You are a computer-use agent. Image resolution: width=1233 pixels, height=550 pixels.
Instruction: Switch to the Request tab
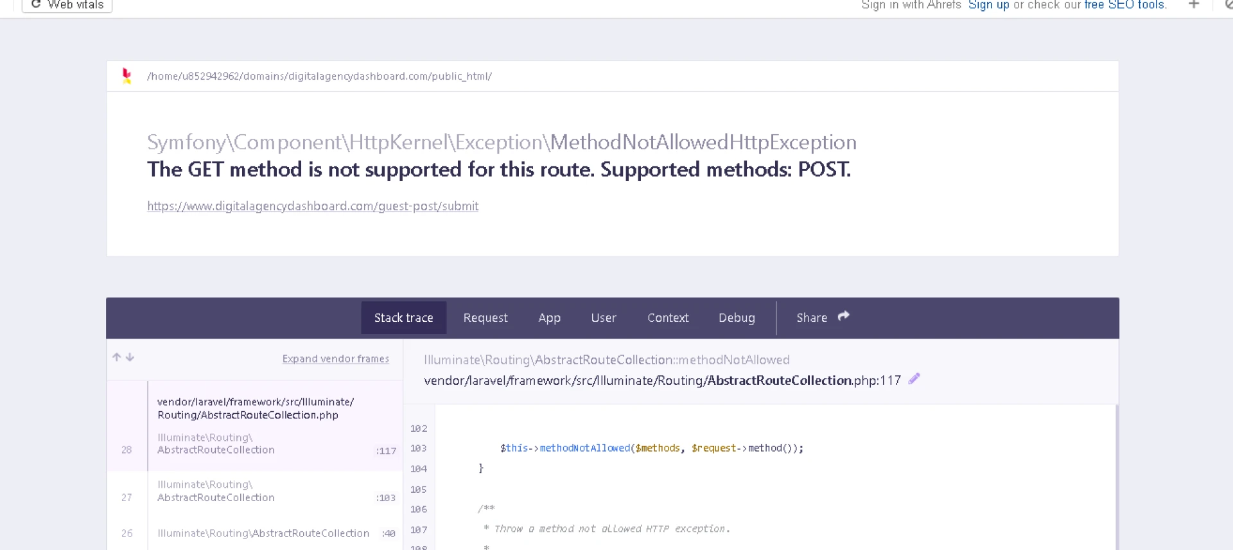click(x=485, y=317)
